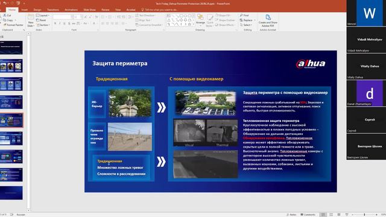386x217 pixels.
Task: Open Quick Styles gallery
Action: (x=210, y=20)
